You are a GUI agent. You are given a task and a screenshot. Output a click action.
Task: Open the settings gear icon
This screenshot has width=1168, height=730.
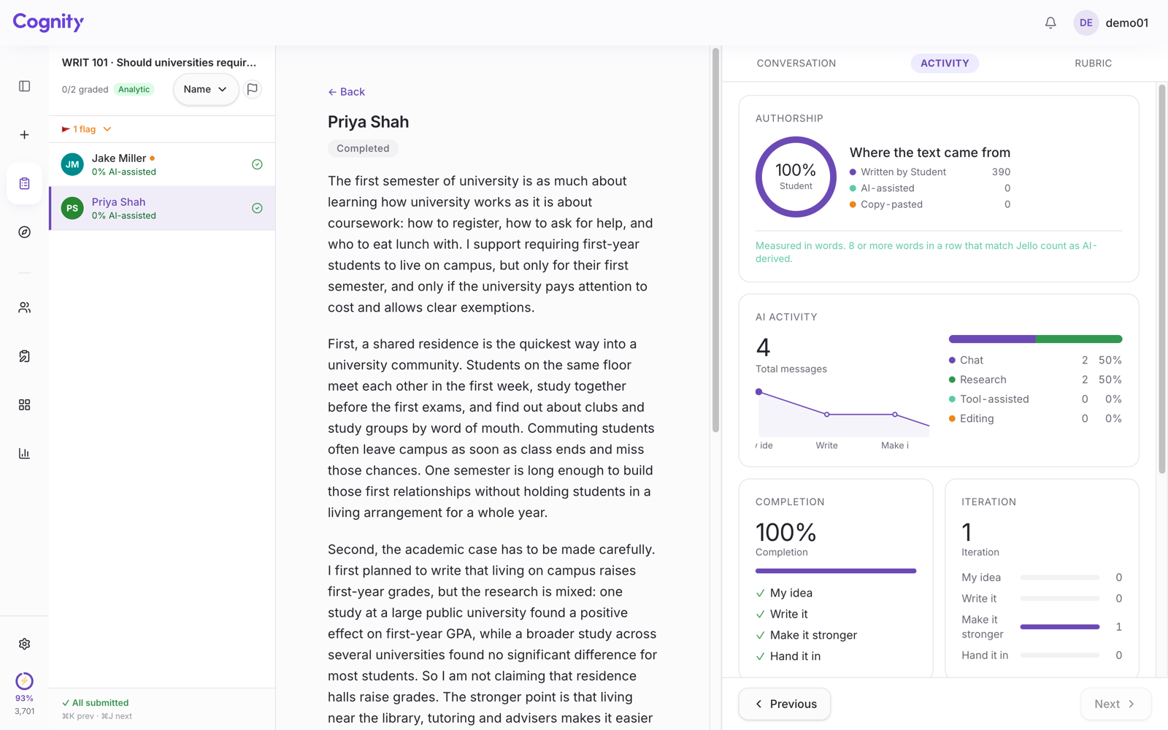(24, 644)
